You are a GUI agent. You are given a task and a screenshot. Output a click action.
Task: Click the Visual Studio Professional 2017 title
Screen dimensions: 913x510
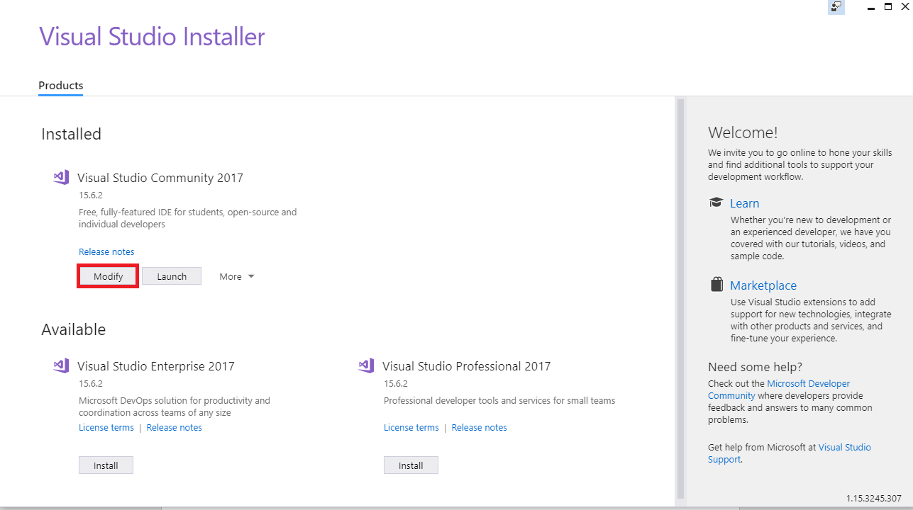(x=467, y=366)
